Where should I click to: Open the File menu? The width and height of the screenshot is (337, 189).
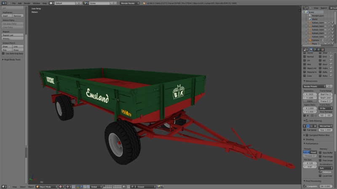14,3
